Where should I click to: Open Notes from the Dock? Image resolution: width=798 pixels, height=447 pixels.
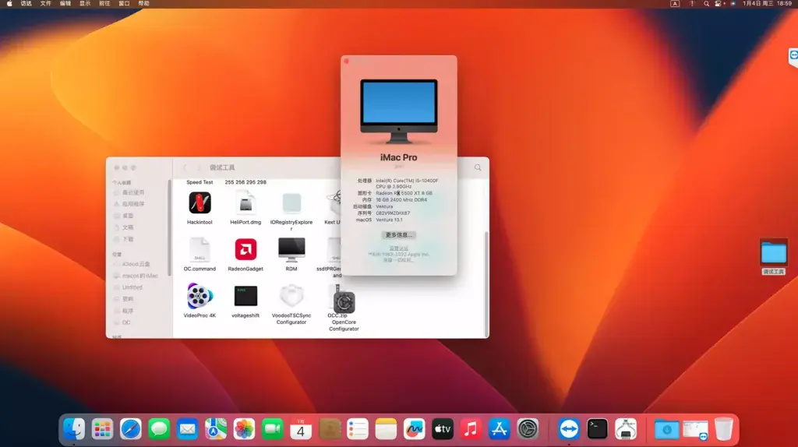(386, 429)
